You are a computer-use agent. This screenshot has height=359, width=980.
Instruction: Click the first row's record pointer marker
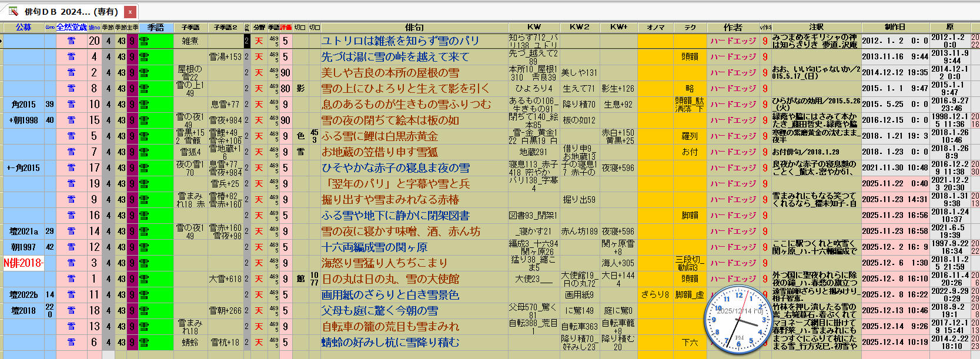click(x=2, y=41)
